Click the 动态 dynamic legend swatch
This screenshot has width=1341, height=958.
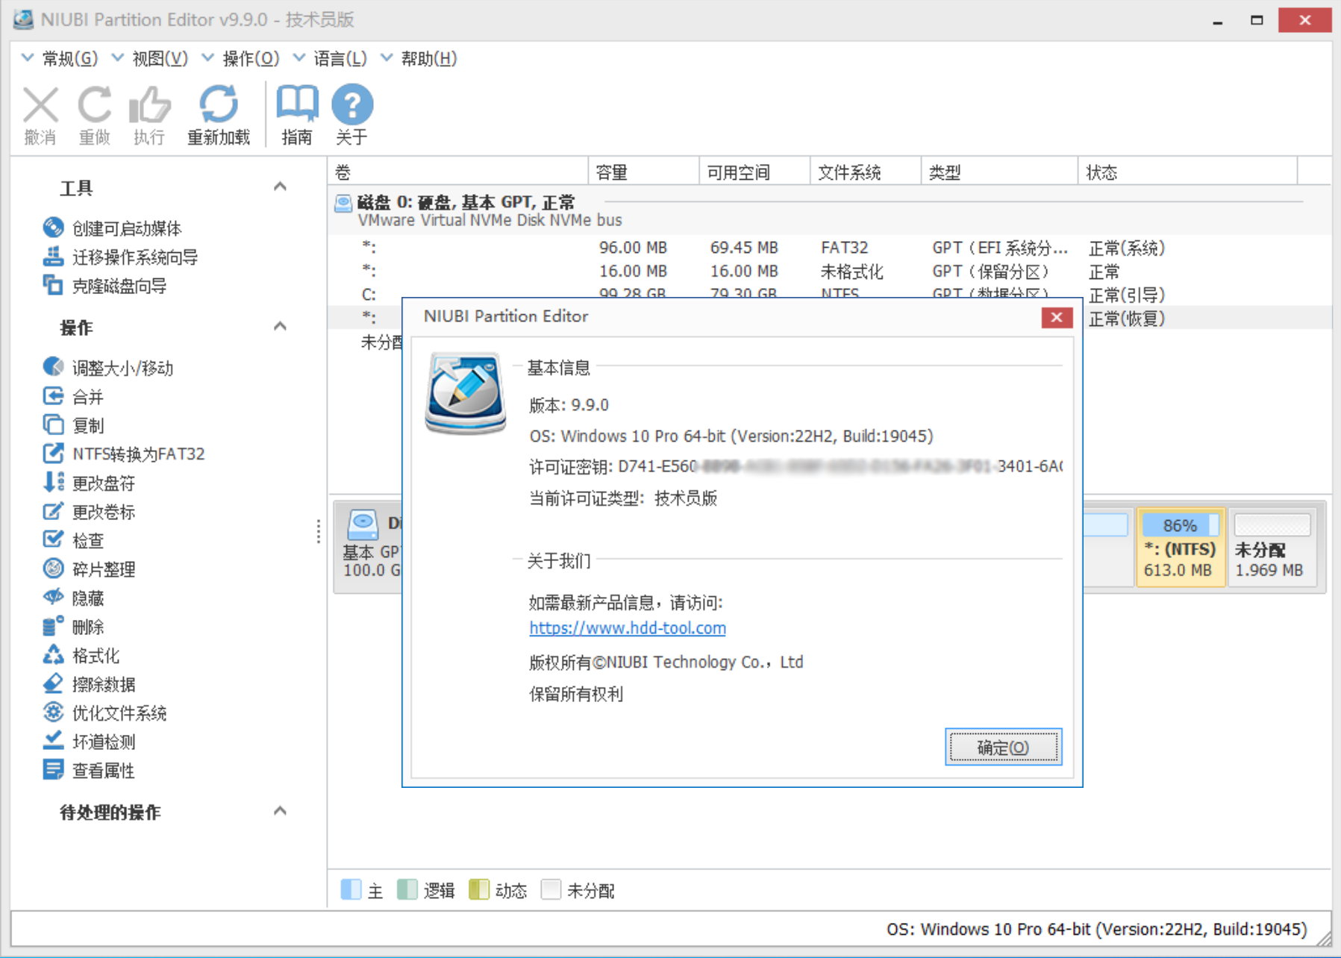(479, 889)
